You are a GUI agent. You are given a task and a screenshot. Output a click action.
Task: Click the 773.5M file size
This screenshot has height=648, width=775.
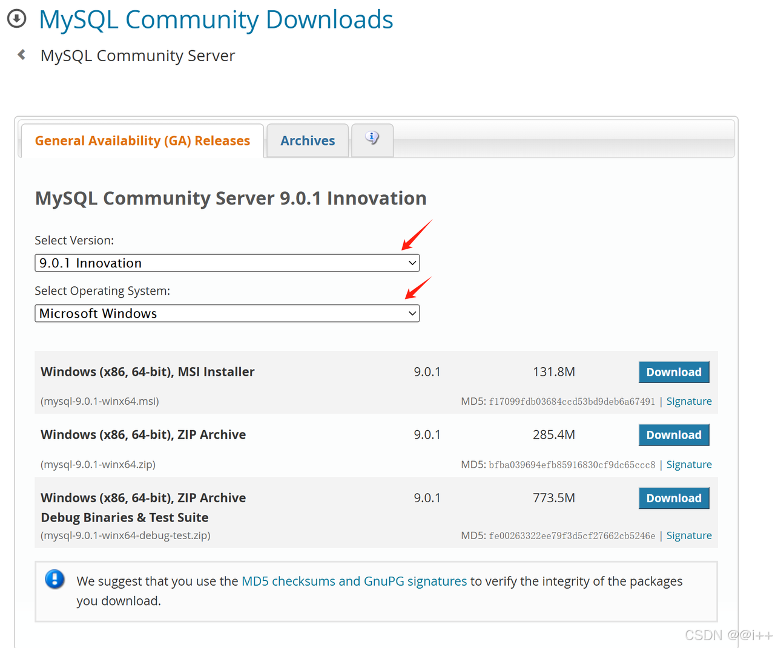(554, 498)
